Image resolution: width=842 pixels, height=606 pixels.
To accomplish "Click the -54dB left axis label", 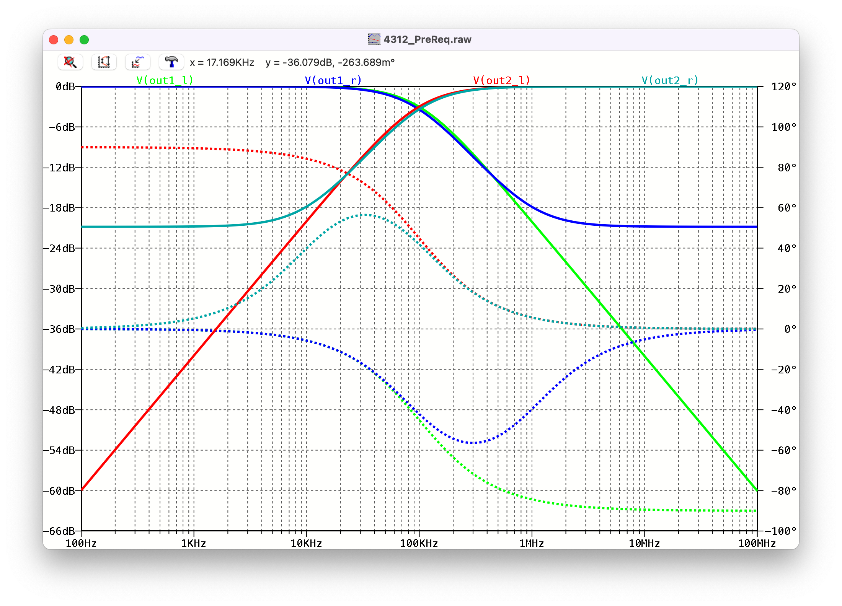I will click(59, 450).
